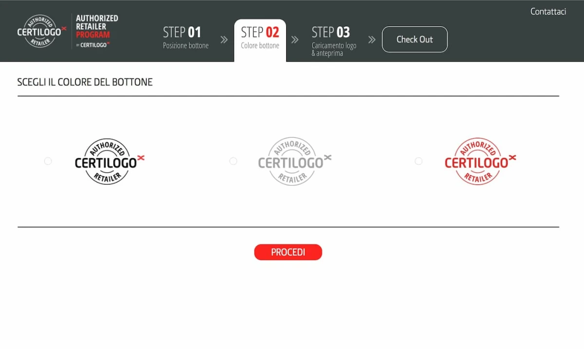
Task: Click the Check Out button
Action: [x=415, y=39]
